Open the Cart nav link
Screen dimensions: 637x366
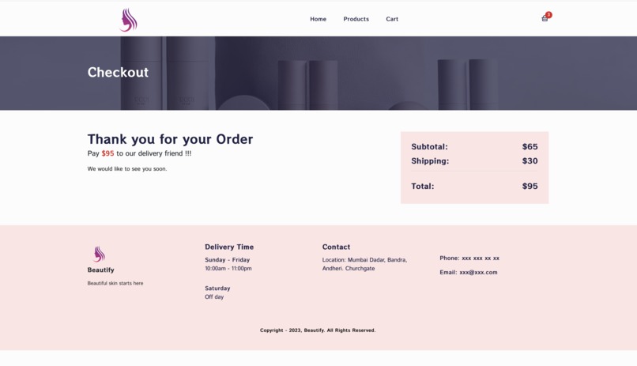point(392,19)
